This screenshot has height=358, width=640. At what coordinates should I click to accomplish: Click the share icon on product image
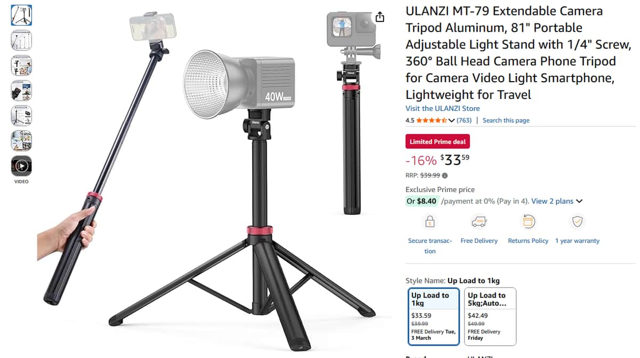(380, 17)
